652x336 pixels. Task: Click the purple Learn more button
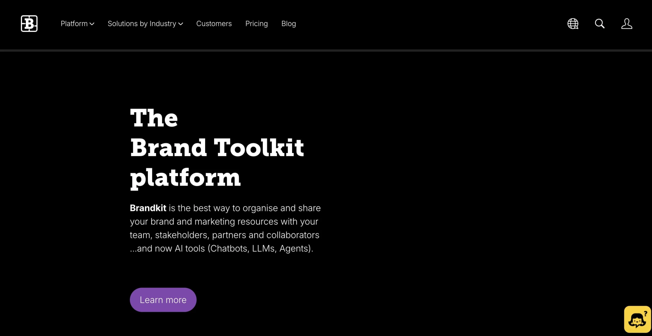163,300
